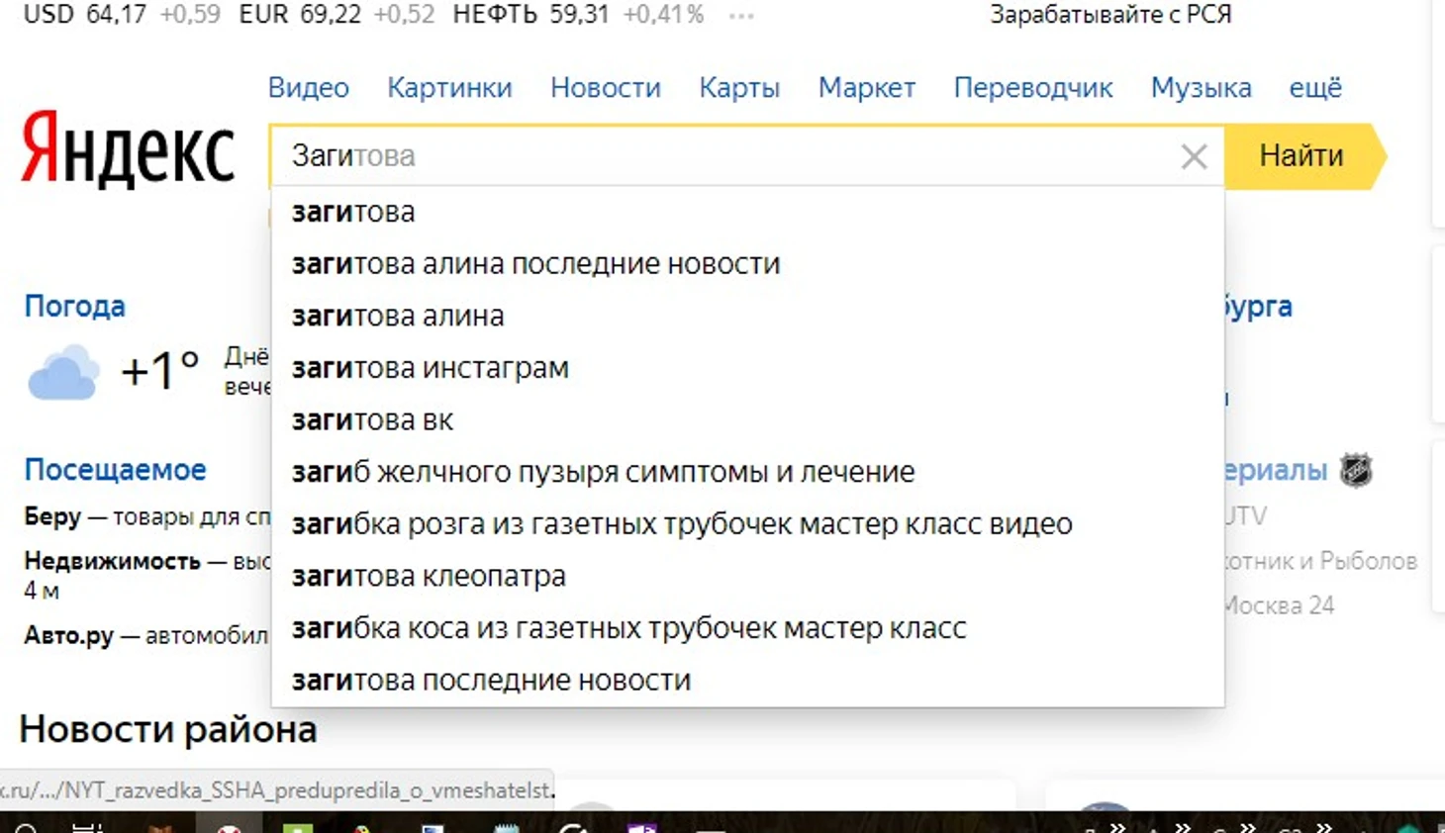Choose suggestion 'загитова инстаграм'
The image size is (1445, 833).
[430, 368]
